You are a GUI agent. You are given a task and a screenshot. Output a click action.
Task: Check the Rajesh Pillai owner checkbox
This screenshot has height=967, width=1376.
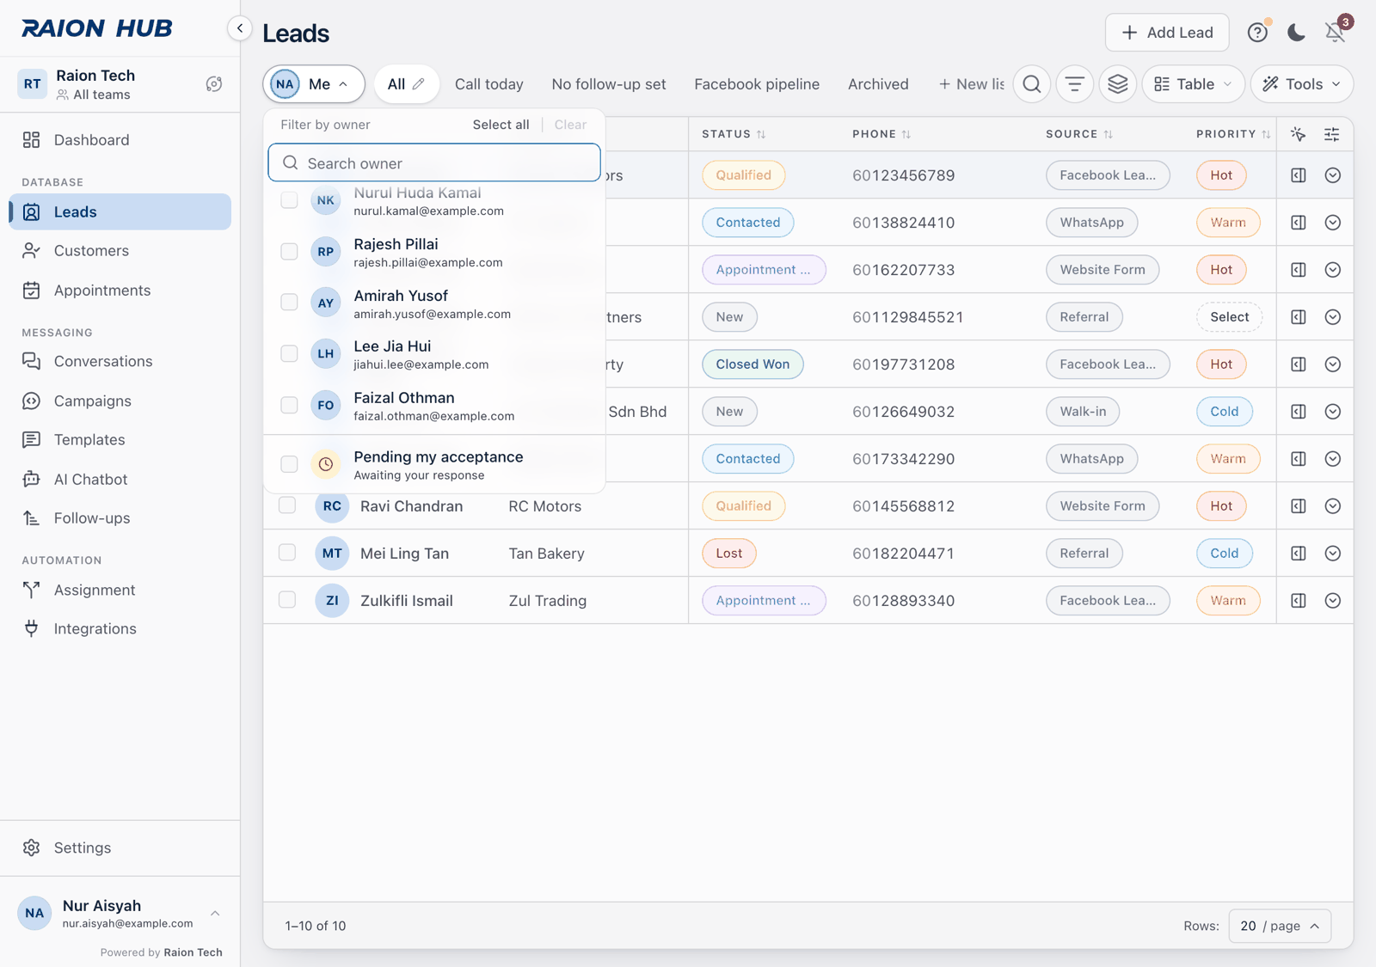289,252
